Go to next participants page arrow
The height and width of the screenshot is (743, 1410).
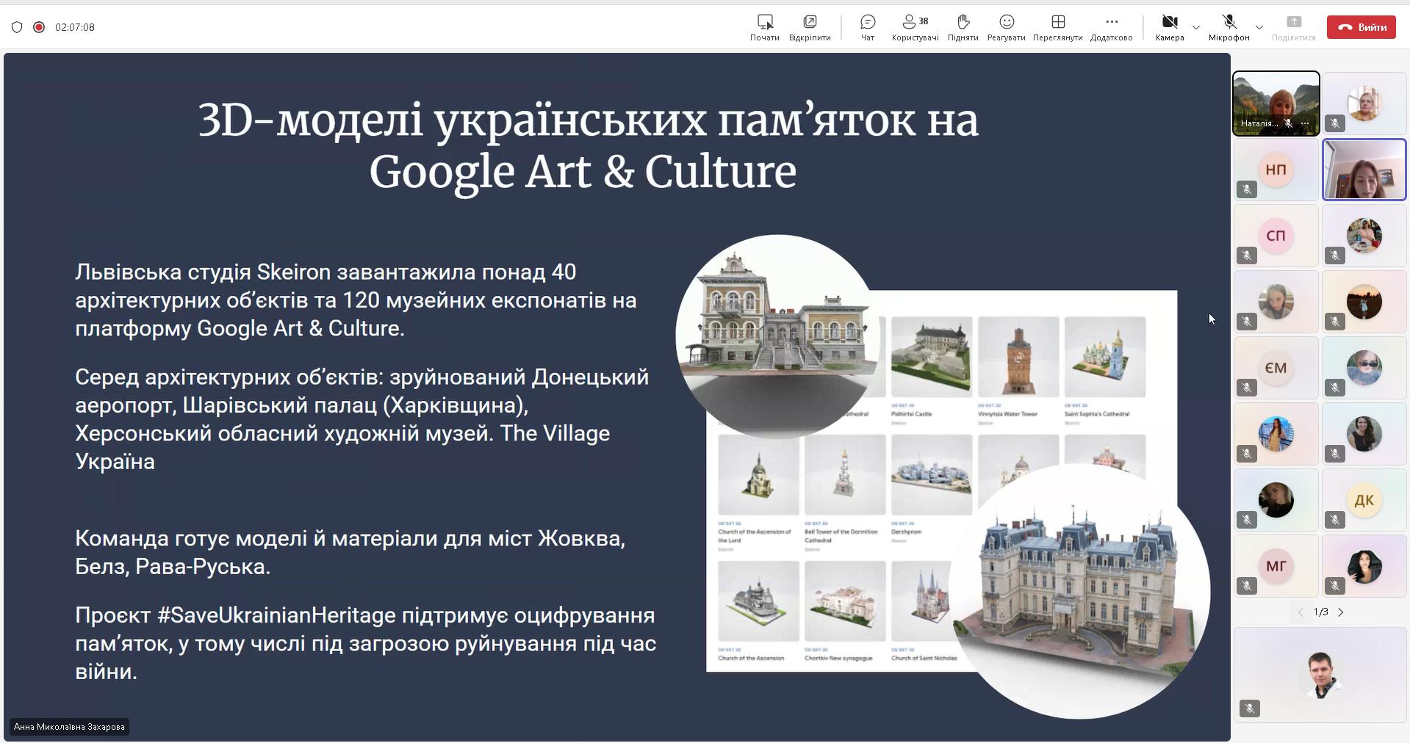(1341, 612)
